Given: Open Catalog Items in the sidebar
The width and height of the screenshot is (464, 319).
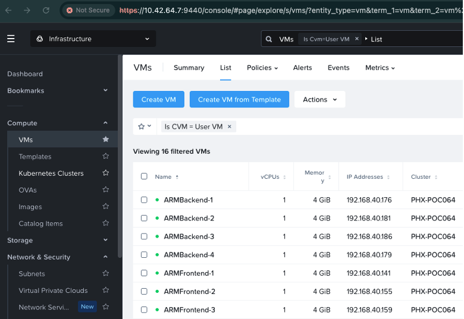Looking at the screenshot, I should (x=40, y=223).
